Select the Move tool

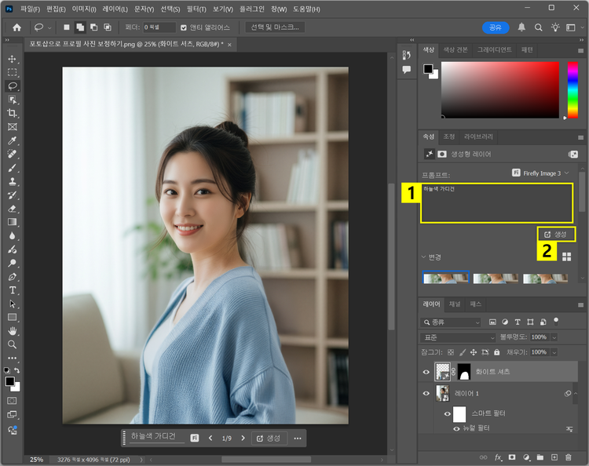click(x=12, y=59)
